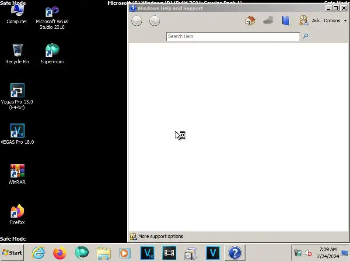Launch Supermium from the taskbar
The image size is (350, 262).
[82, 253]
